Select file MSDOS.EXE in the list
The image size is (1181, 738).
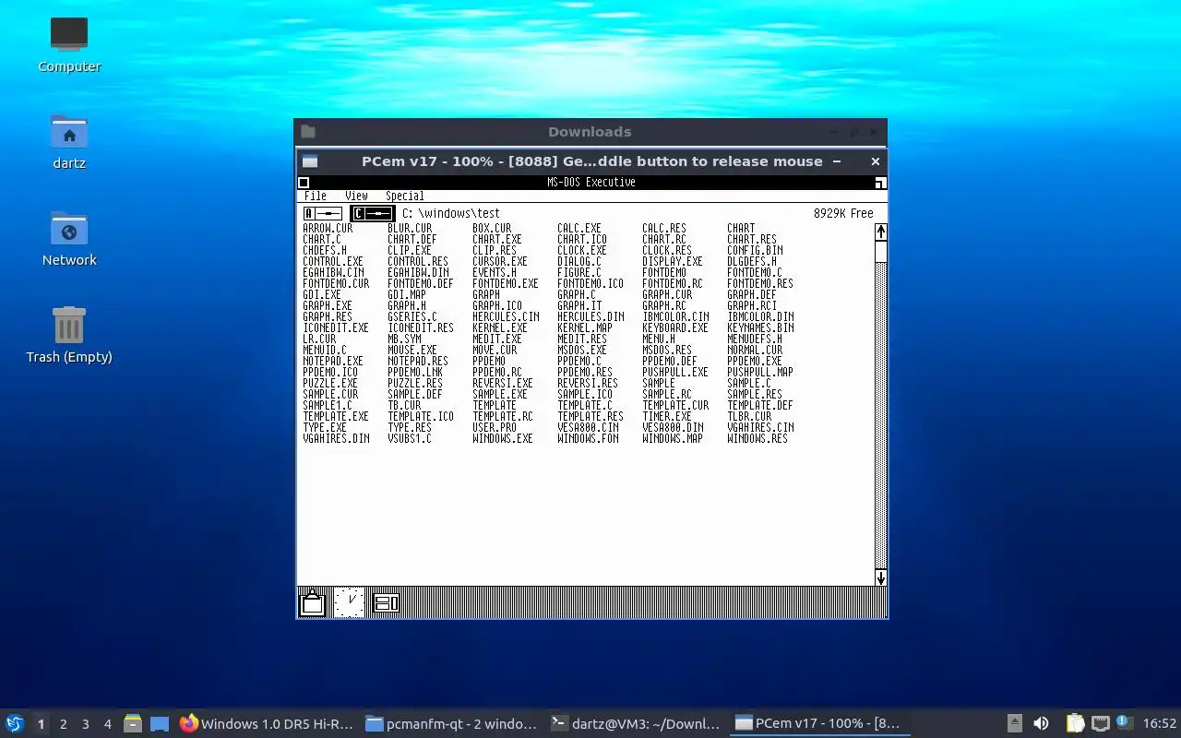point(582,350)
